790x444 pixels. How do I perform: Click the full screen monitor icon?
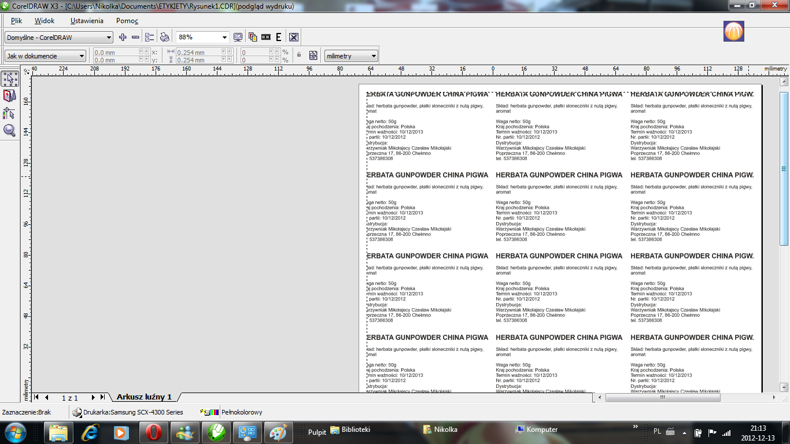coord(238,37)
